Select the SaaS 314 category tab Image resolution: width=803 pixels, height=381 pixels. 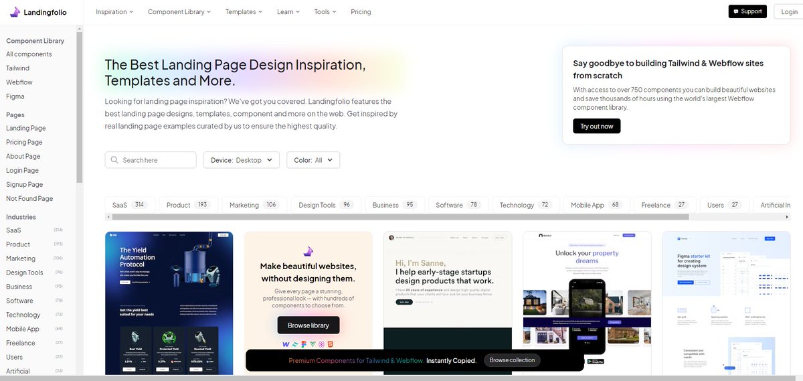[x=130, y=205]
